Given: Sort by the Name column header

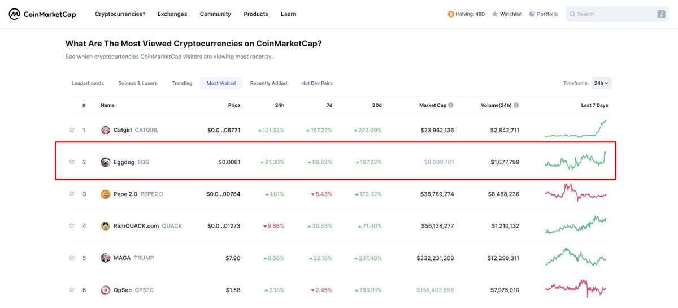Looking at the screenshot, I should pyautogui.click(x=107, y=105).
